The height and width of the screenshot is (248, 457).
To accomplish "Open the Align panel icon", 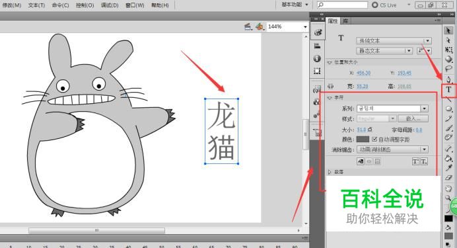I will click(318, 46).
